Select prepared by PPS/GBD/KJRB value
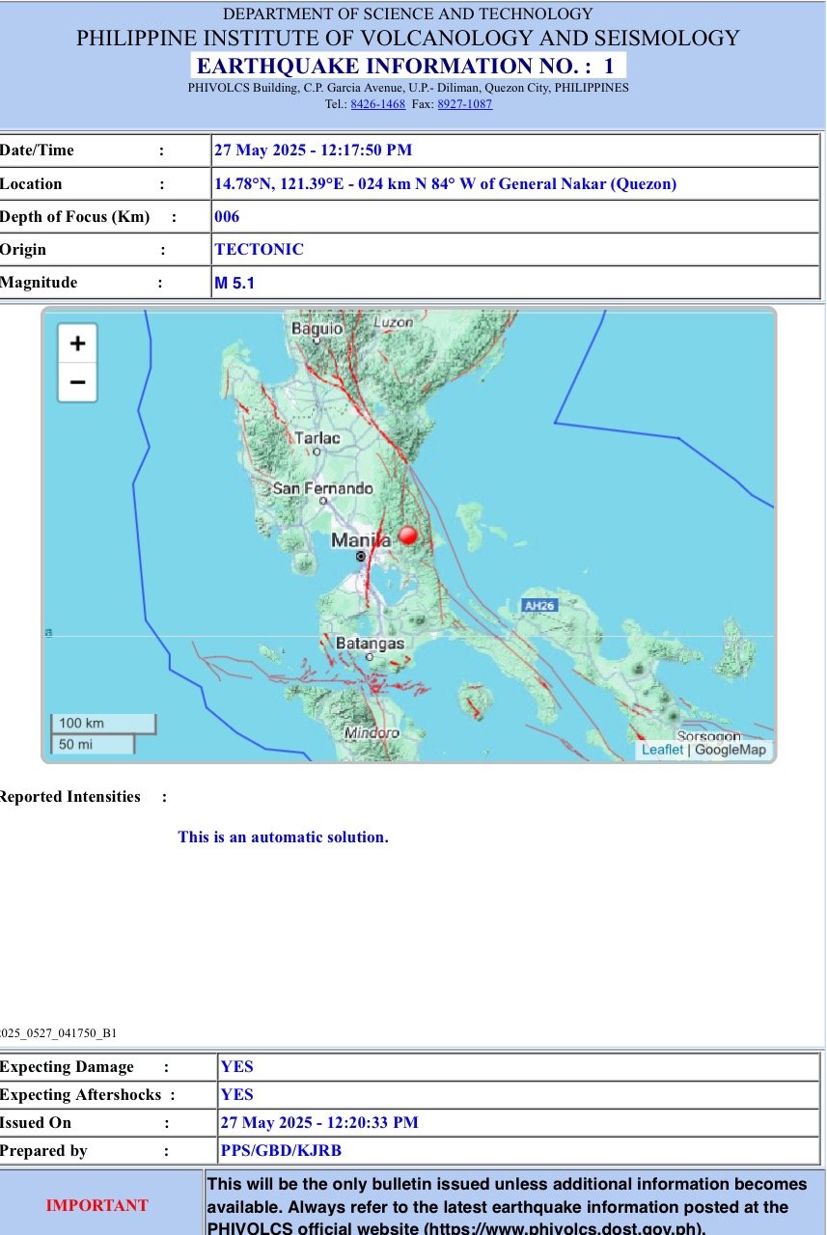827x1235 pixels. click(x=281, y=1151)
